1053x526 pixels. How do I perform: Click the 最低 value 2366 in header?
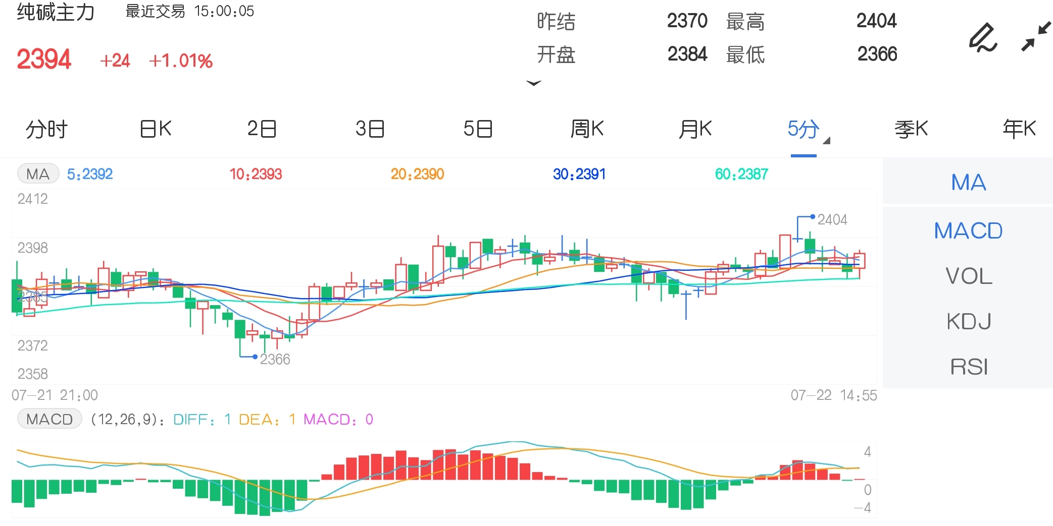coord(877,54)
